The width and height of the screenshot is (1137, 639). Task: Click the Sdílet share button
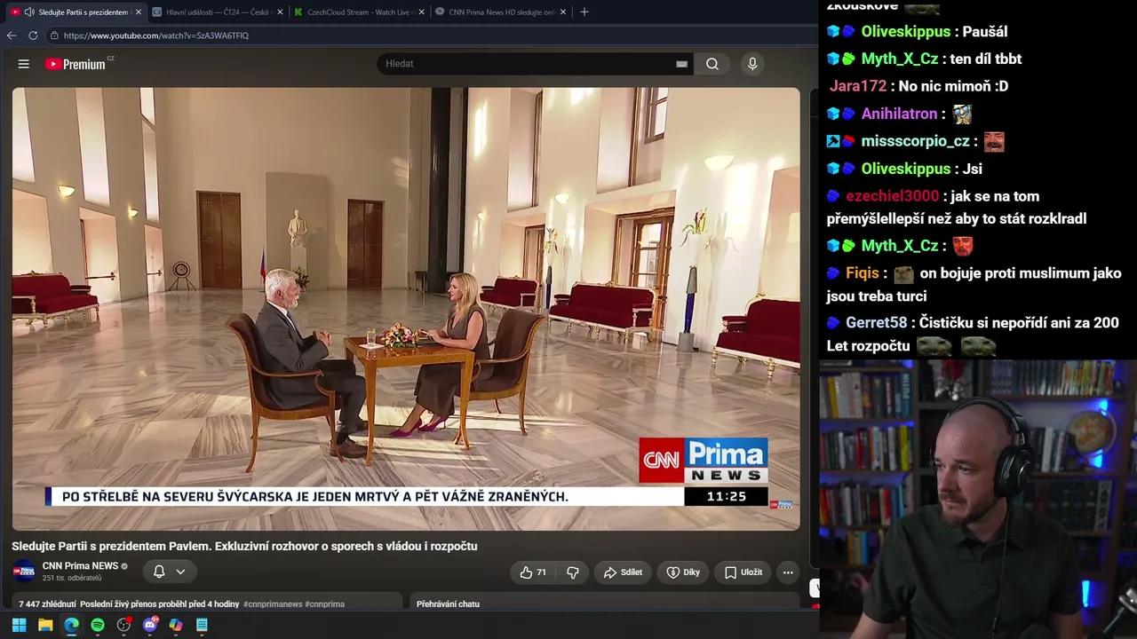pos(623,572)
